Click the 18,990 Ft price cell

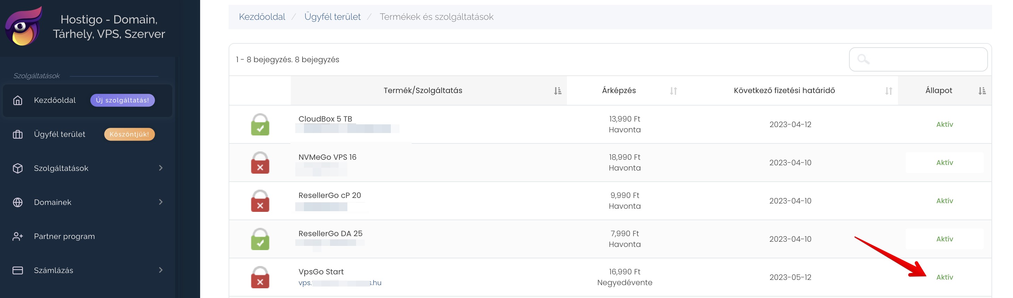click(625, 162)
